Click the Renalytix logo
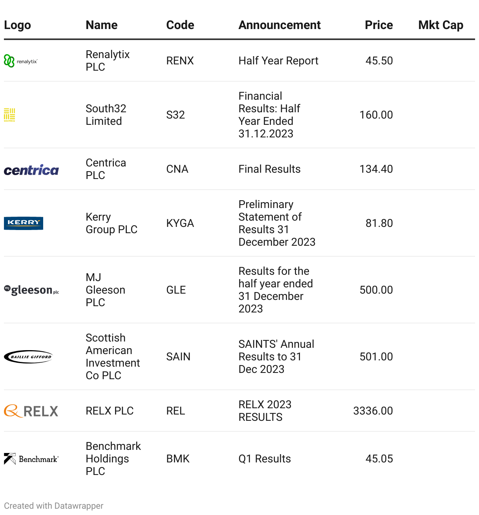The height and width of the screenshot is (515, 479). click(x=21, y=61)
